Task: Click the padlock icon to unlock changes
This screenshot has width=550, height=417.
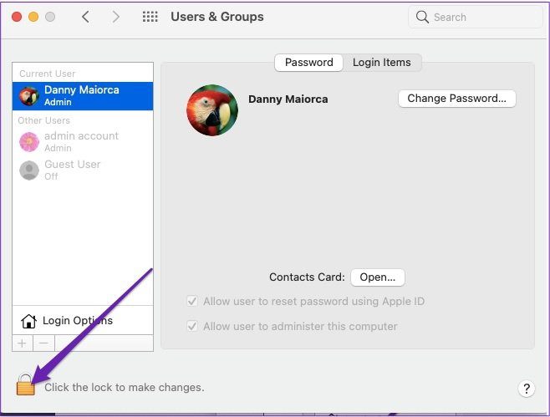Action: pyautogui.click(x=26, y=385)
